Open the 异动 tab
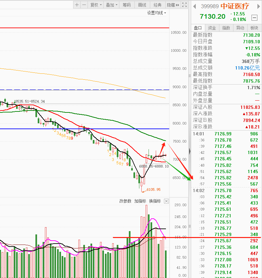 pyautogui.click(x=240, y=28)
